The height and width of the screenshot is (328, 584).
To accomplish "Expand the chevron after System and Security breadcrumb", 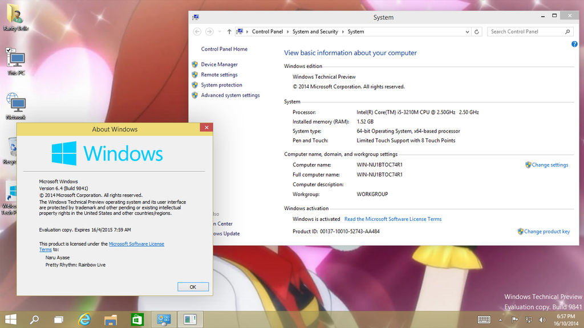I will click(x=343, y=32).
